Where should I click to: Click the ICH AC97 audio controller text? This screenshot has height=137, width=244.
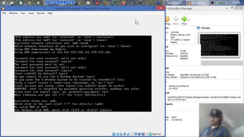click(x=173, y=88)
